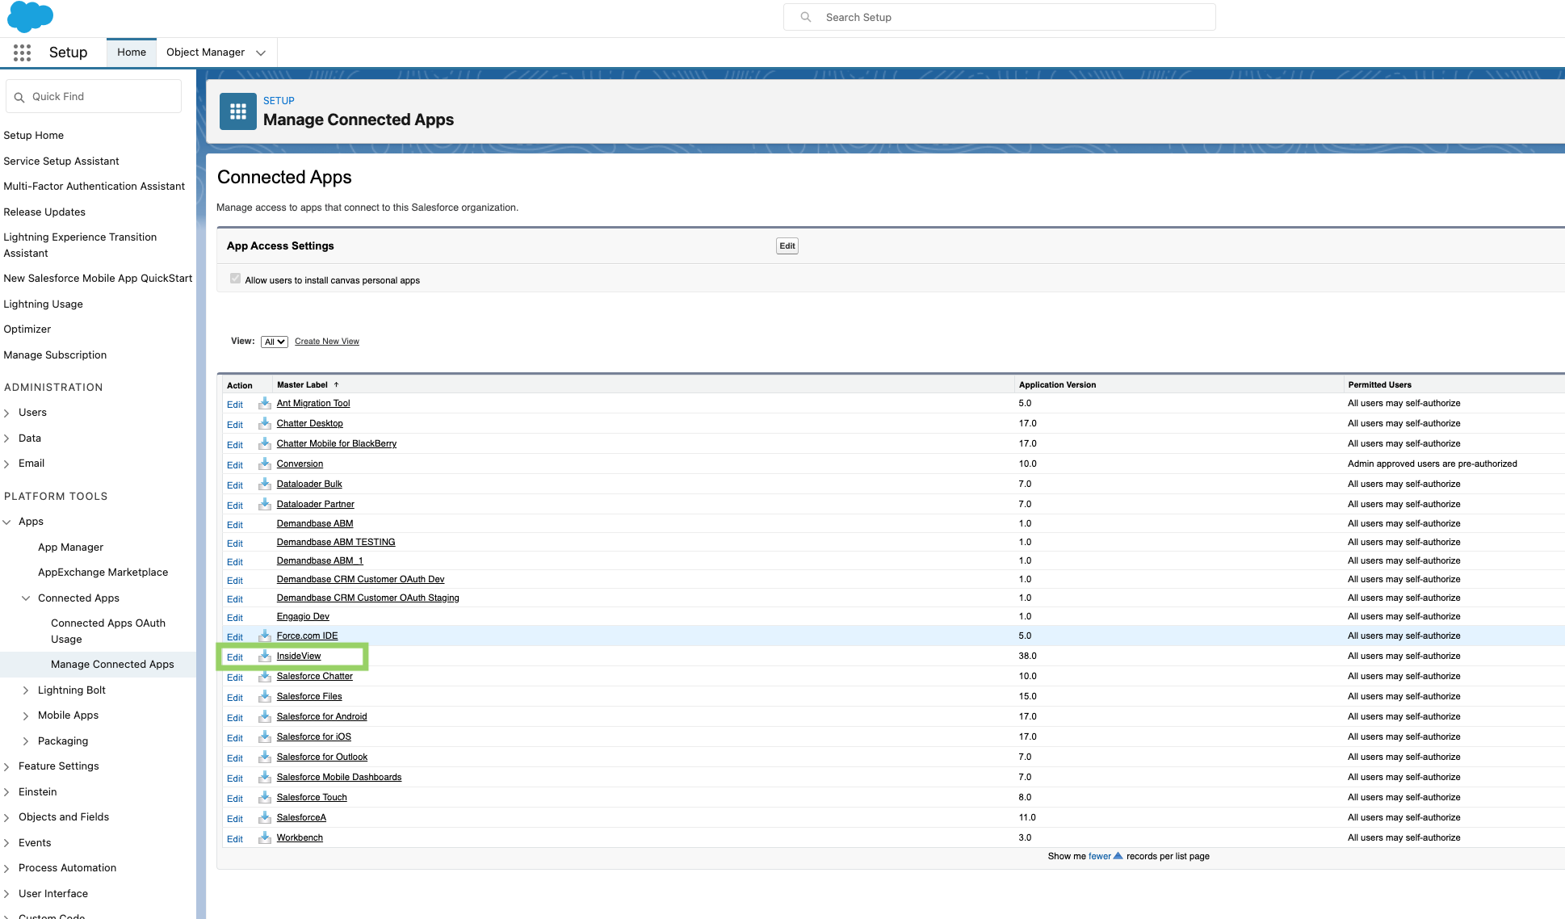Click install icon beside Chatter Mobile for BlackBerry
The height and width of the screenshot is (919, 1565).
pos(264,443)
